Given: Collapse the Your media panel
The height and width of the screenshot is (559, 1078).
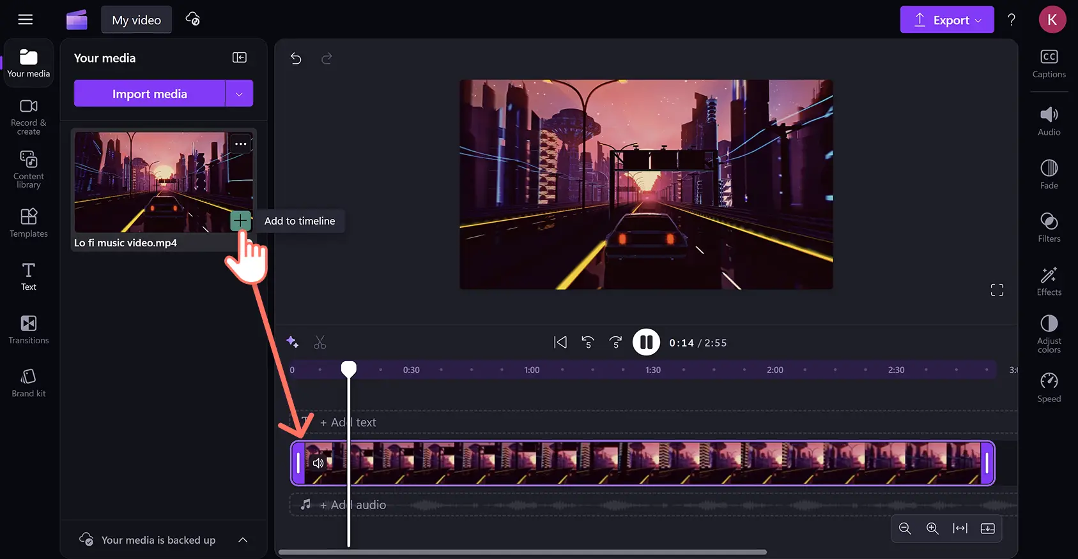Looking at the screenshot, I should pos(240,57).
